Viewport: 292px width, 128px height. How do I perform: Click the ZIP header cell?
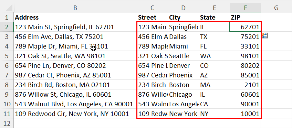(245, 17)
